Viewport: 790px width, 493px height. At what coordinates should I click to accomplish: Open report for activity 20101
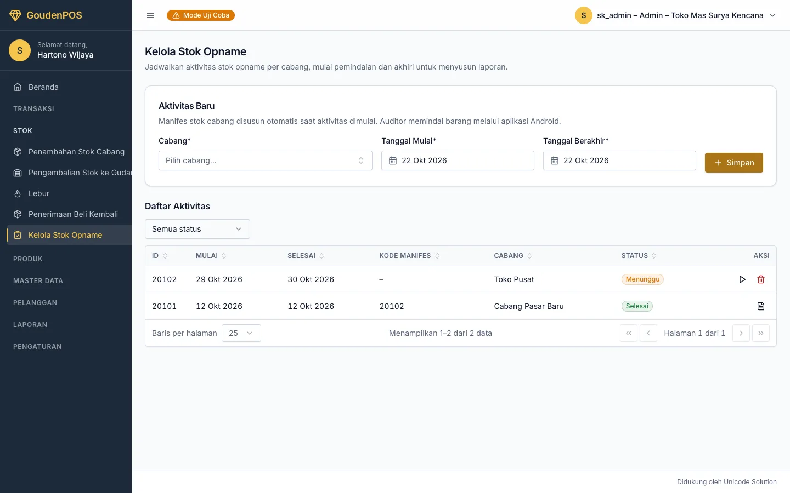(761, 306)
